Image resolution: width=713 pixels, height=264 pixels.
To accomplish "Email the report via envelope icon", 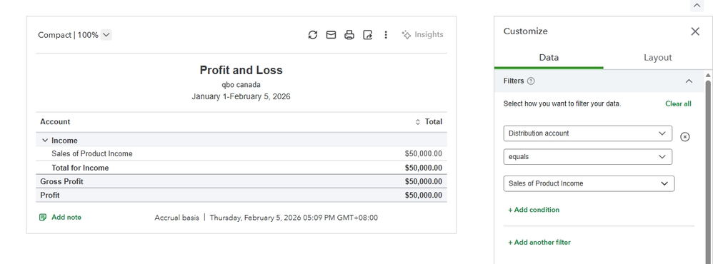I will pyautogui.click(x=331, y=35).
